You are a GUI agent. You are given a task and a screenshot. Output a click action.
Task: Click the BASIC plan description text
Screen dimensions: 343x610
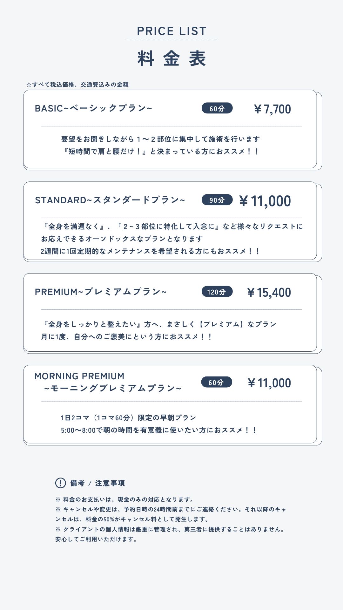[x=160, y=145]
